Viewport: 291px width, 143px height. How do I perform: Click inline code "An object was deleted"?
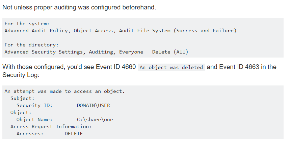(x=171, y=67)
